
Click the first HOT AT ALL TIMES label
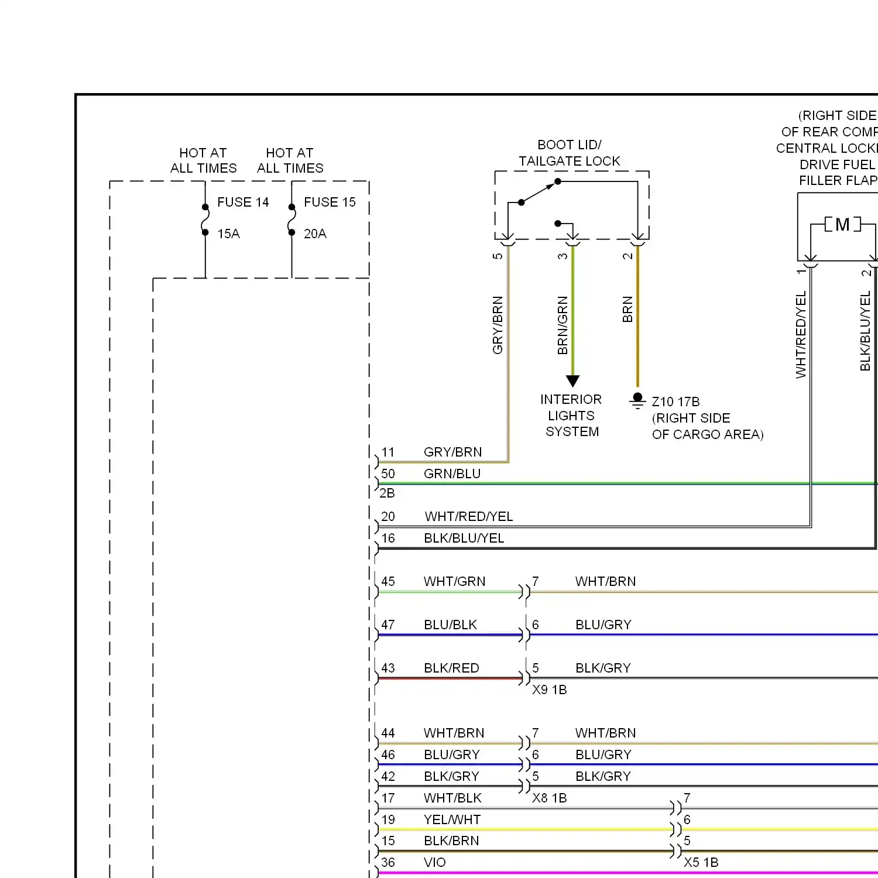203,160
